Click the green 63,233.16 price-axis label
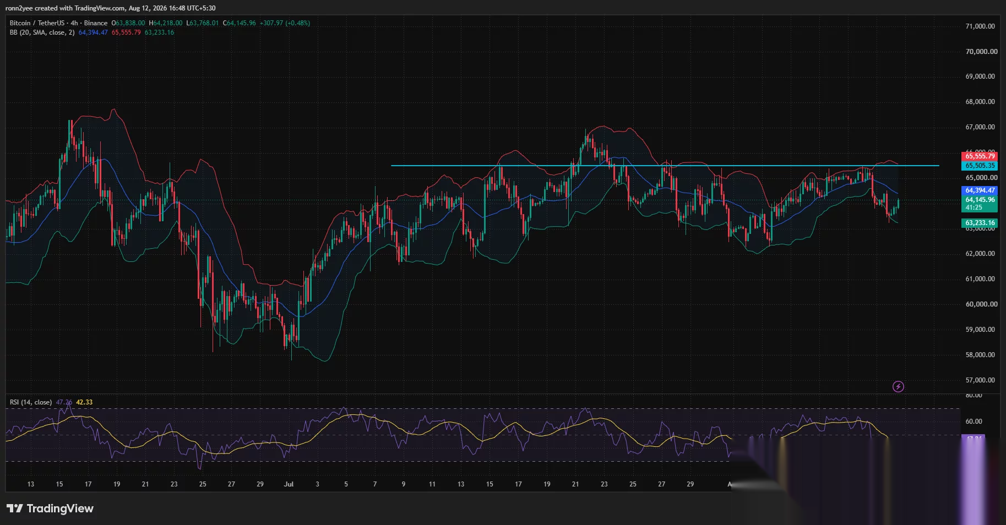 980,223
